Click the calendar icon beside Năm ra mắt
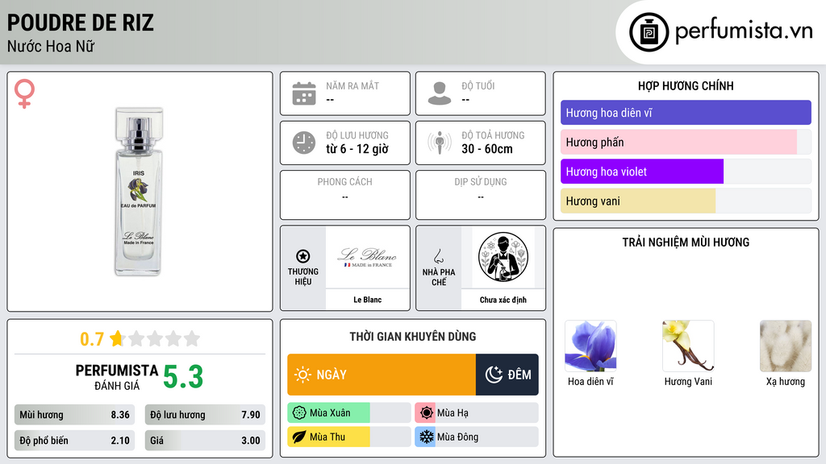This screenshot has height=464, width=826. point(304,93)
